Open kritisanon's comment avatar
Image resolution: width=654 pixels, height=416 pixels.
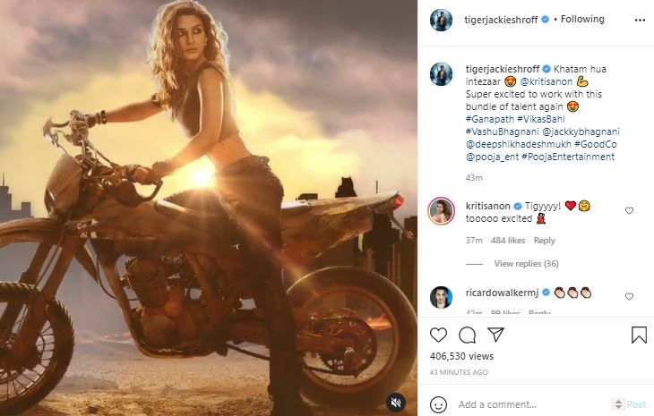click(x=440, y=211)
